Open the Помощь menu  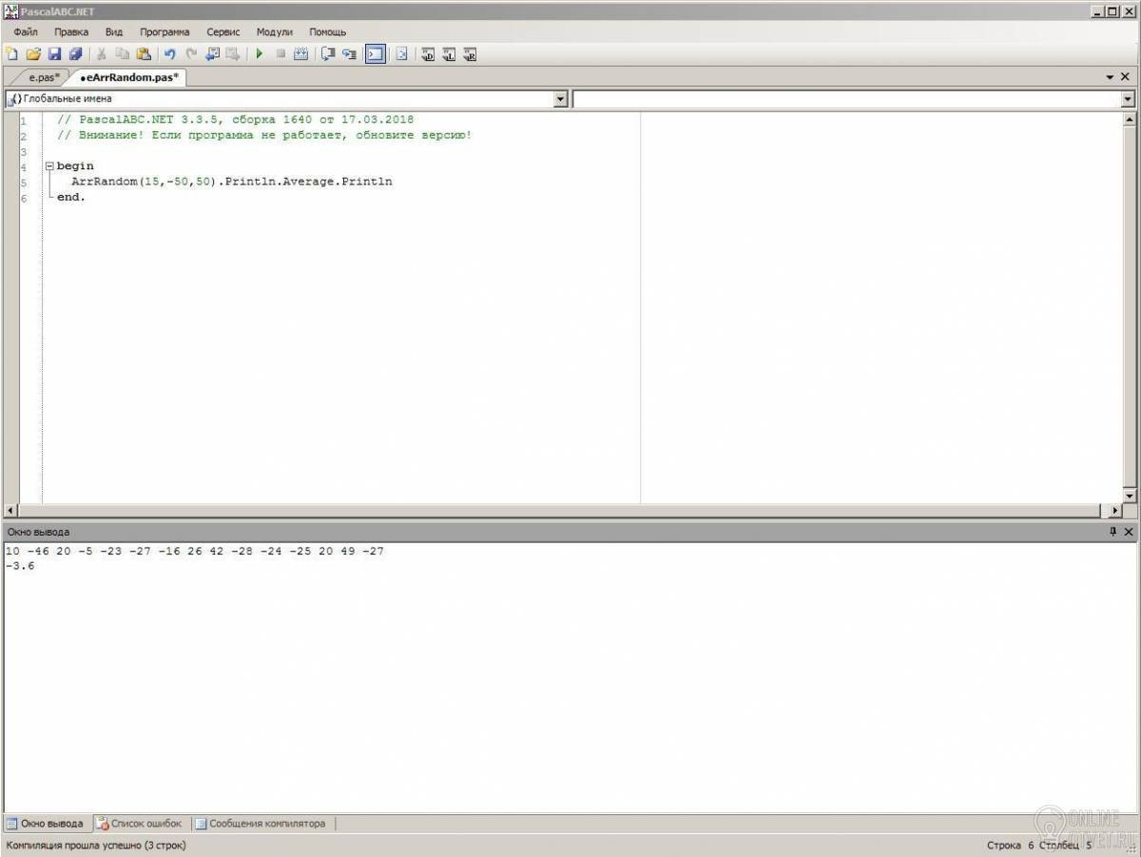[328, 31]
